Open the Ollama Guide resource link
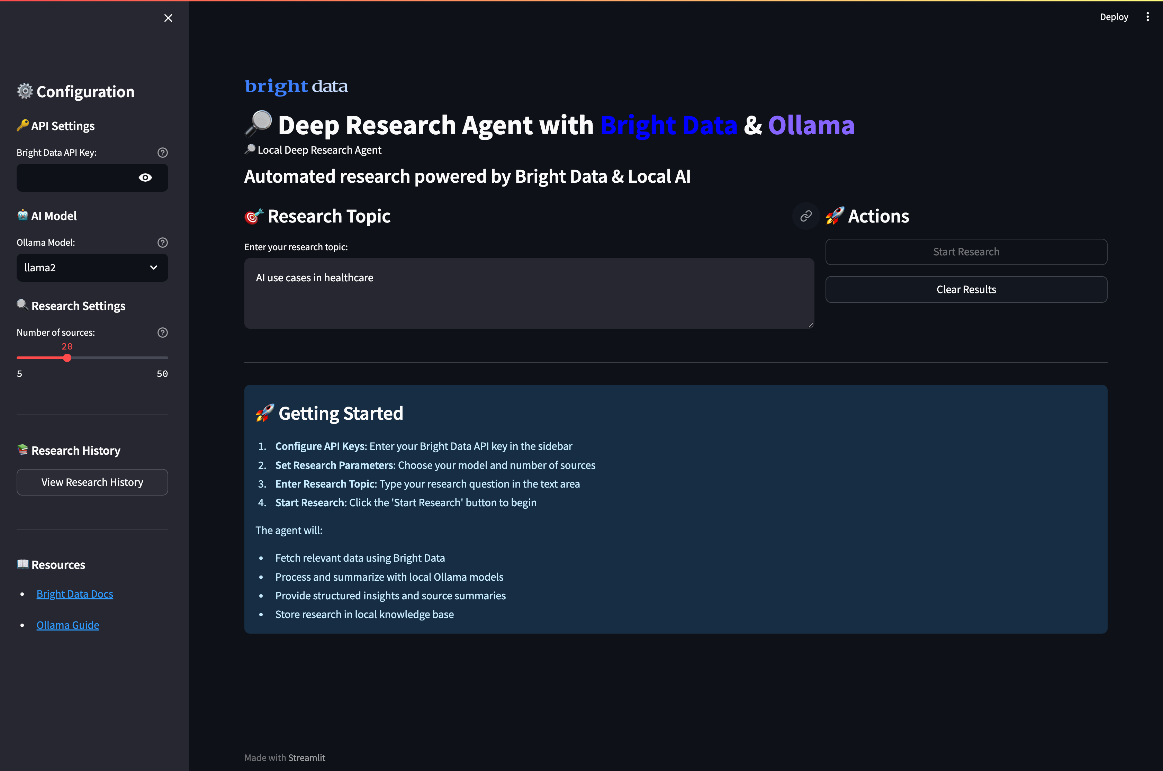Image resolution: width=1163 pixels, height=771 pixels. (x=68, y=625)
